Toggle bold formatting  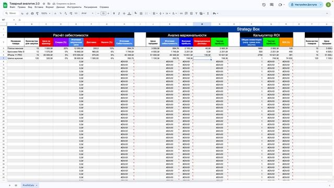click(x=114, y=14)
